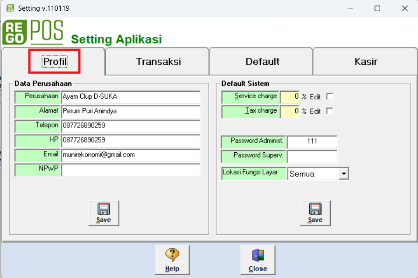418x278 pixels.
Task: Click the Close door icon button
Action: pos(258,260)
